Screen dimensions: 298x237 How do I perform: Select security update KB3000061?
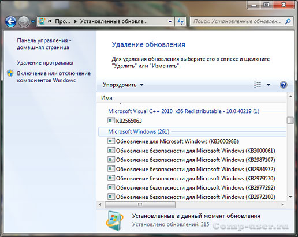coord(196,151)
